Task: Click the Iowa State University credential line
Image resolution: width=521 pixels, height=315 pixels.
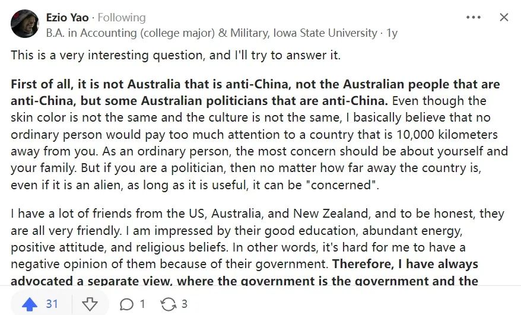Action: point(211,33)
